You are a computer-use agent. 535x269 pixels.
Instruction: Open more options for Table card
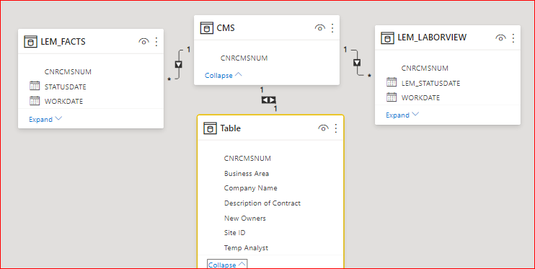point(336,128)
